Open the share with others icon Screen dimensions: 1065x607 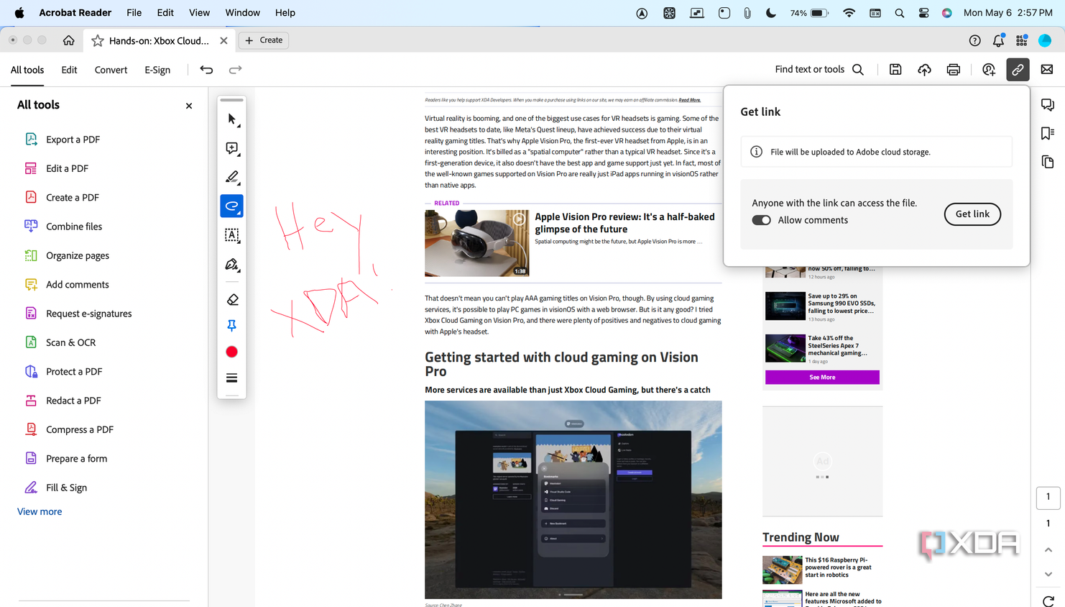pyautogui.click(x=989, y=70)
